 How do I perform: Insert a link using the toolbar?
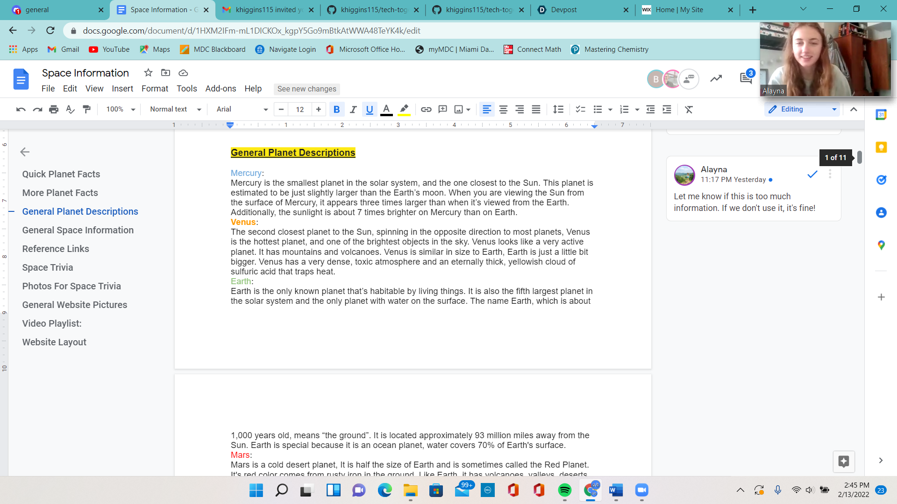(426, 109)
